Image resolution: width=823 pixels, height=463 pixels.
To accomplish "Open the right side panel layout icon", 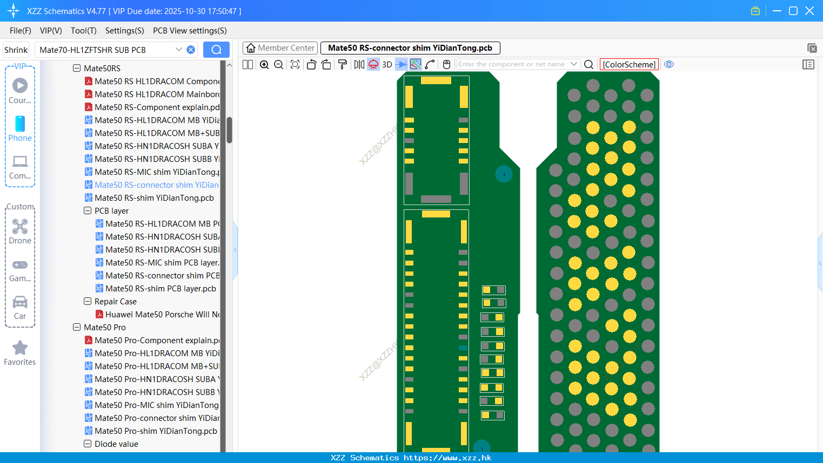I will [x=808, y=64].
